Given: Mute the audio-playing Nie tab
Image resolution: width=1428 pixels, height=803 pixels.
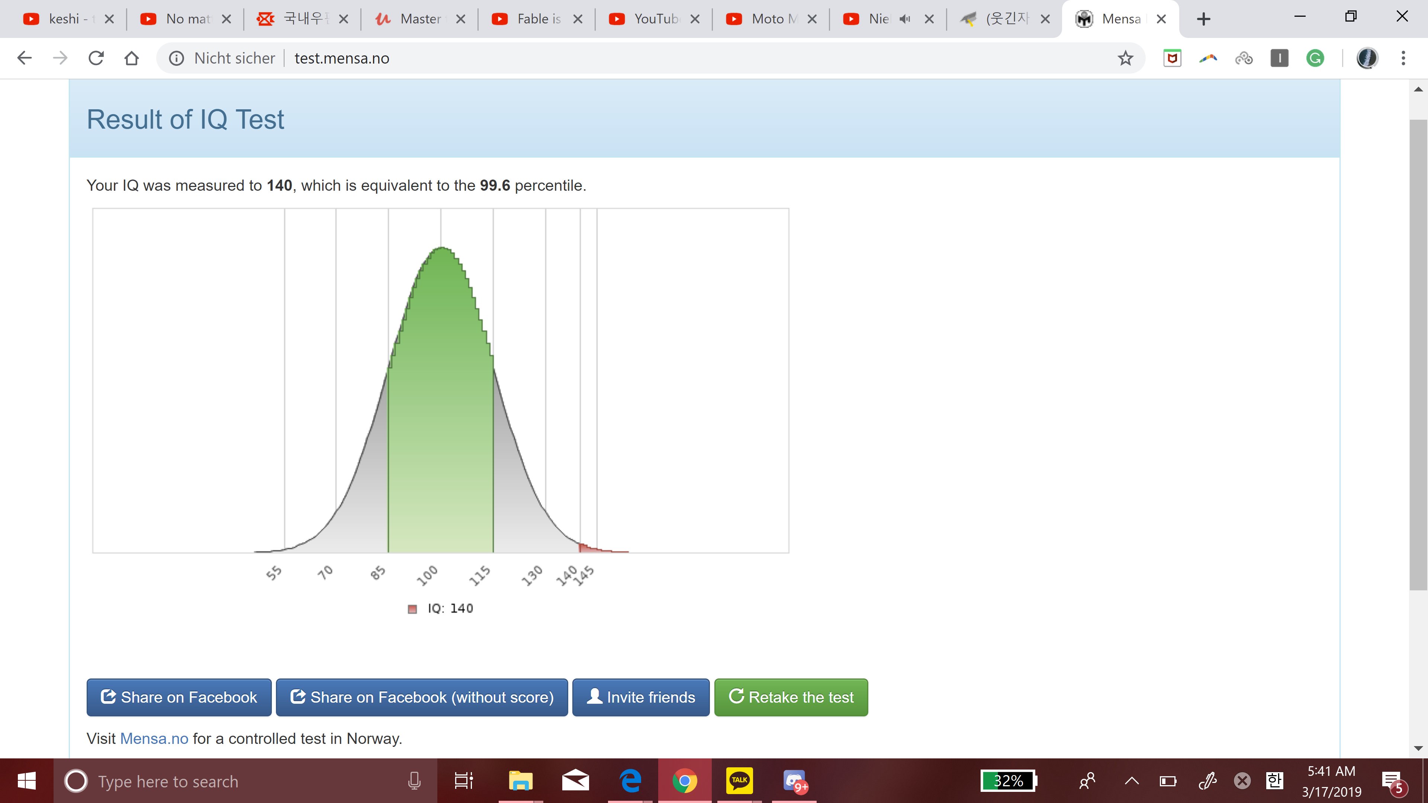Looking at the screenshot, I should [905, 19].
